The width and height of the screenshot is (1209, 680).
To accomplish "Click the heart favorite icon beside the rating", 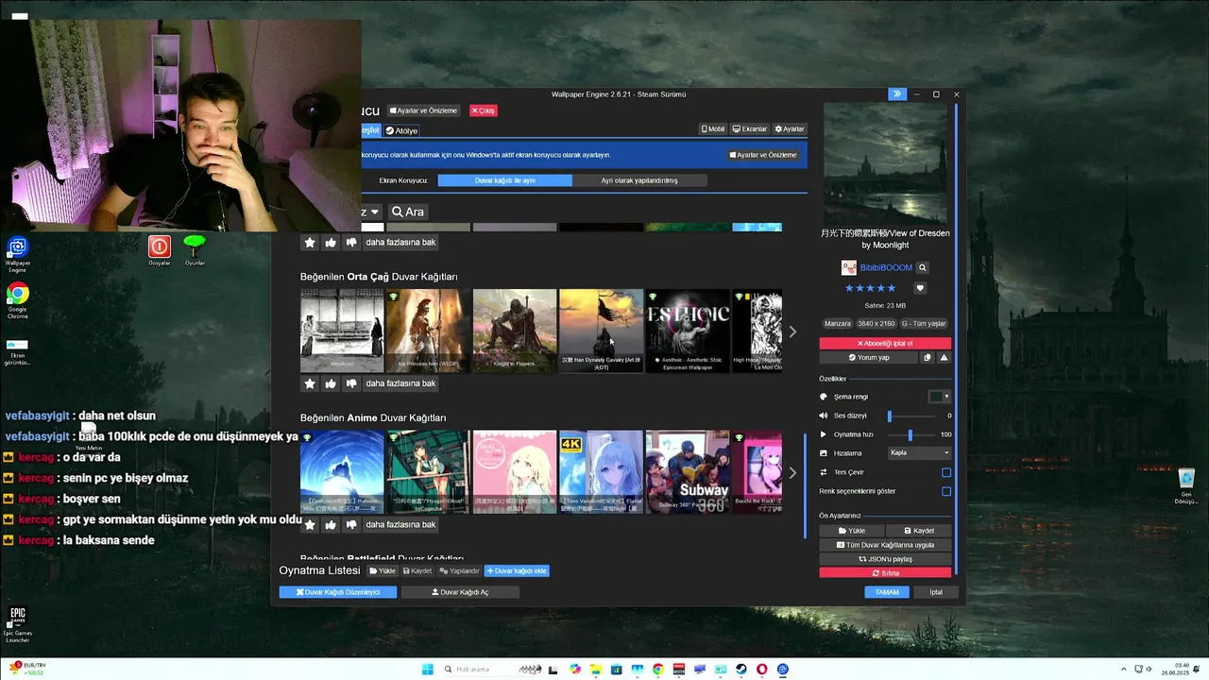I will pos(920,288).
